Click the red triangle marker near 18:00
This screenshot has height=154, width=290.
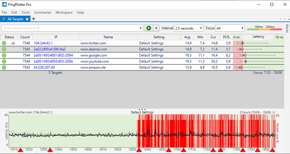(x=272, y=150)
